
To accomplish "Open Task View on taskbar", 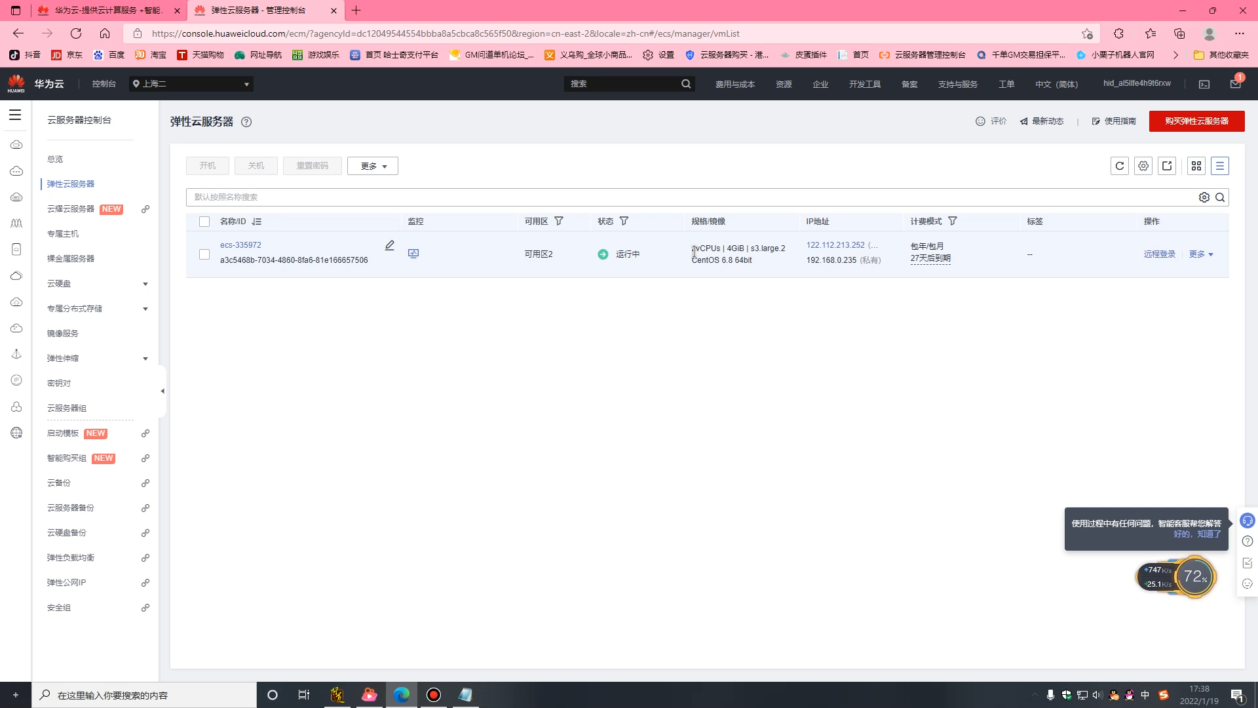I will 304,695.
